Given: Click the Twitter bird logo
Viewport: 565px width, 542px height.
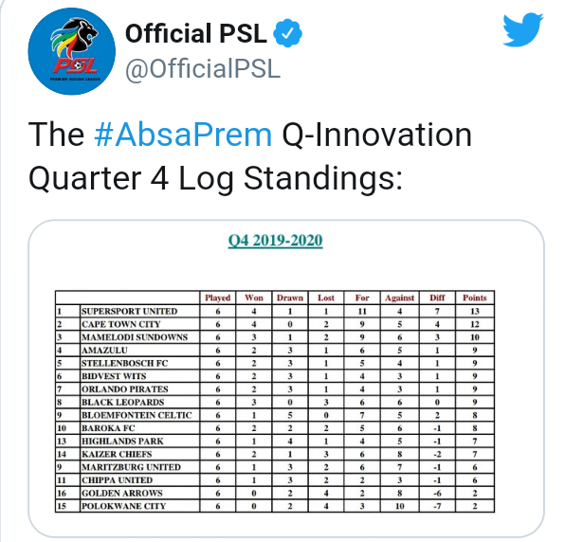Looking at the screenshot, I should tap(523, 30).
